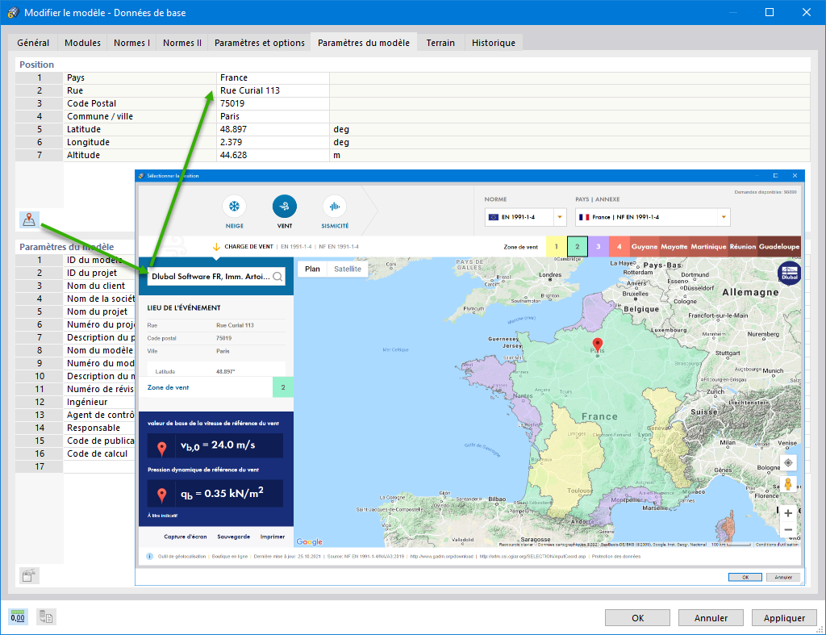Screen dimensions: 826x635
Task: Select the Vent wind load icon
Action: point(285,206)
